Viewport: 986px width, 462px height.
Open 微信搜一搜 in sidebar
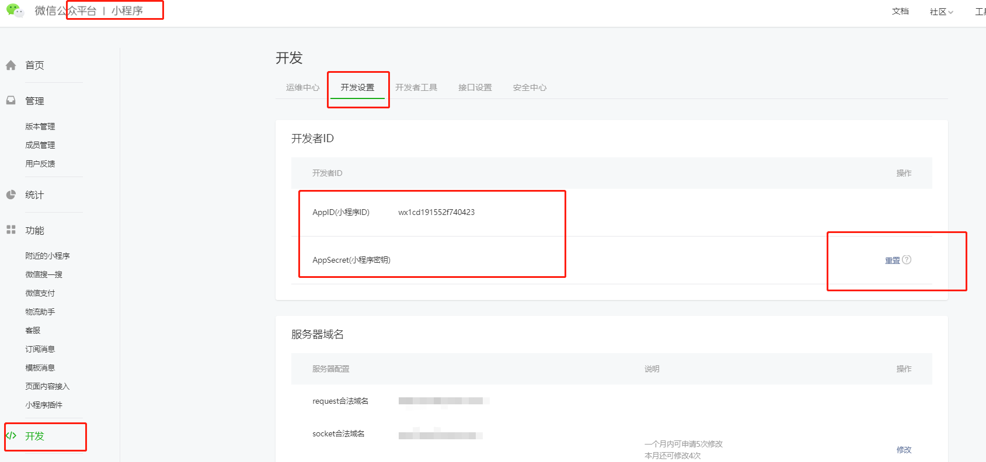pyautogui.click(x=44, y=274)
